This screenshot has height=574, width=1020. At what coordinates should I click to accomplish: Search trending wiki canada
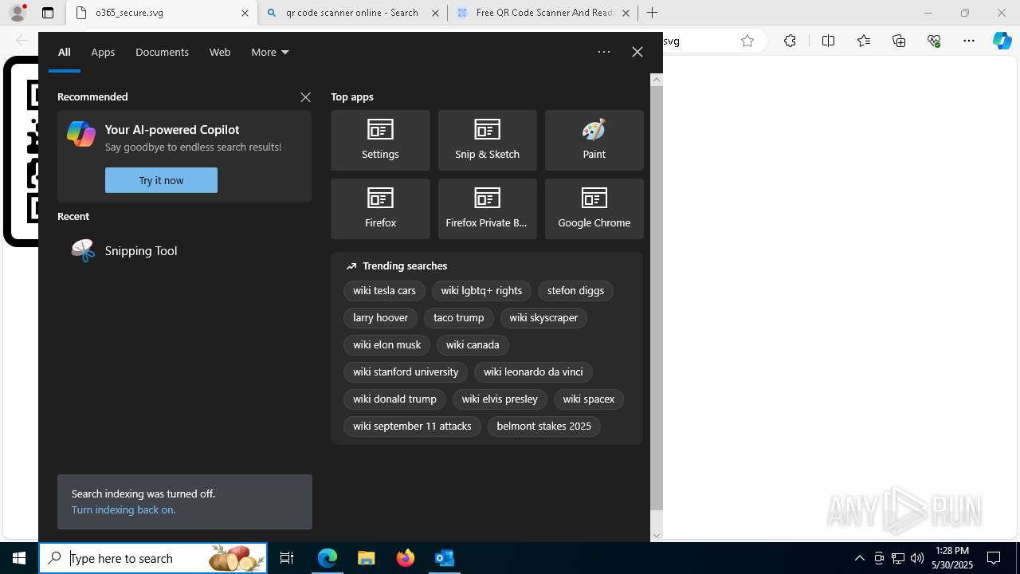[473, 345]
